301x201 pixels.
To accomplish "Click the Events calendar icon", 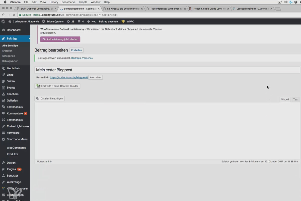I will (x=4, y=88).
